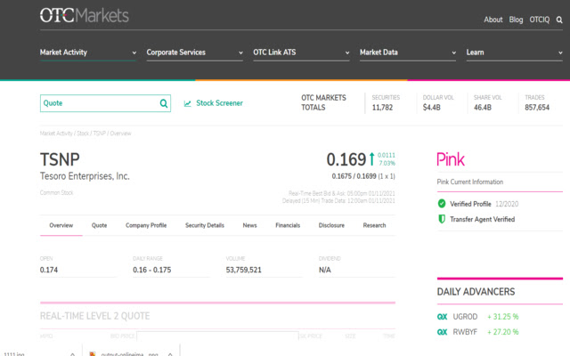Switch to the Security Details tab
Image resolution: width=570 pixels, height=356 pixels.
tap(205, 225)
